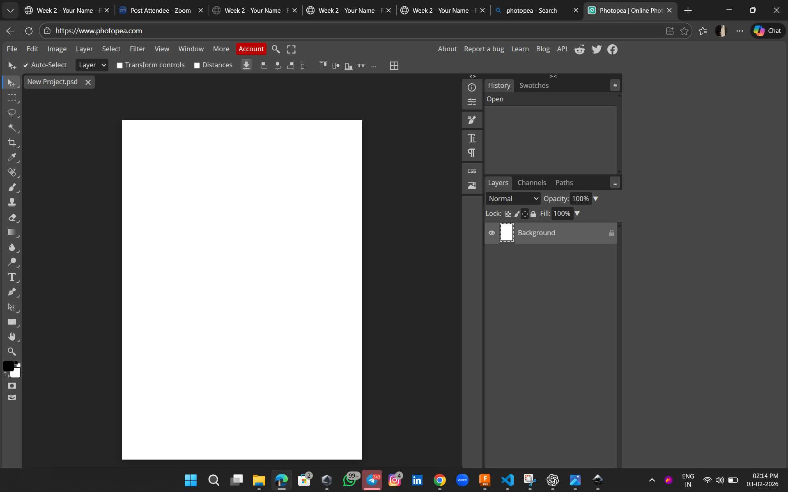Click the foreground color swatch
Image resolution: width=788 pixels, height=492 pixels.
coord(8,366)
